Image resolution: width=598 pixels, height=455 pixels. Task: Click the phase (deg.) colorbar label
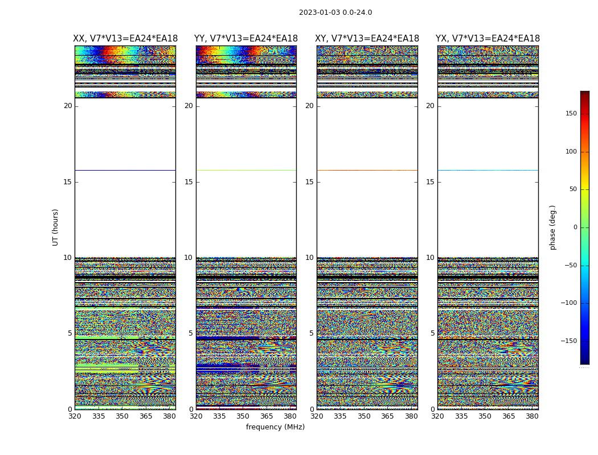[x=552, y=227]
